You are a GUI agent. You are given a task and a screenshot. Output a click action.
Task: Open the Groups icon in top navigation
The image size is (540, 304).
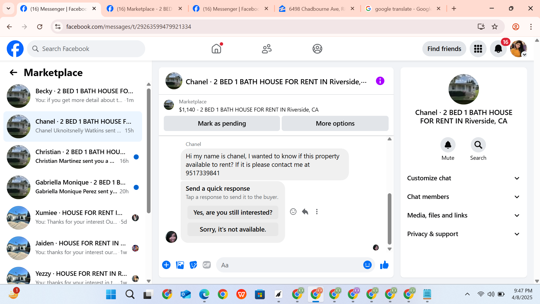317,49
